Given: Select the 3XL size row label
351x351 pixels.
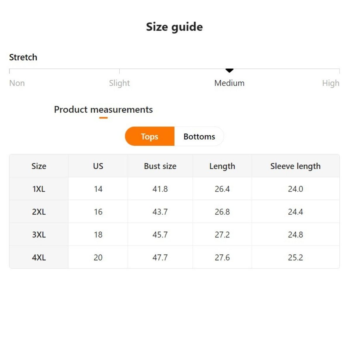Looking at the screenshot, I should point(39,235).
